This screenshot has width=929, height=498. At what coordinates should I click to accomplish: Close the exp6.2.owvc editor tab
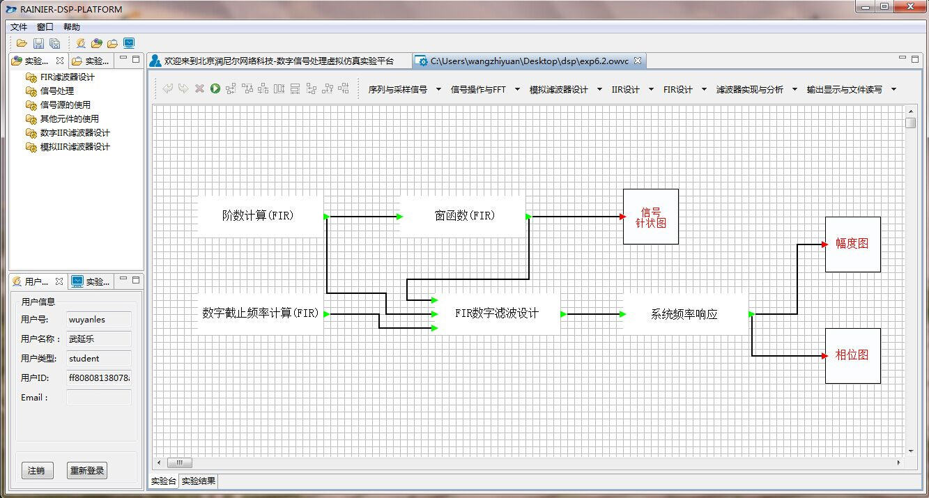coord(637,61)
